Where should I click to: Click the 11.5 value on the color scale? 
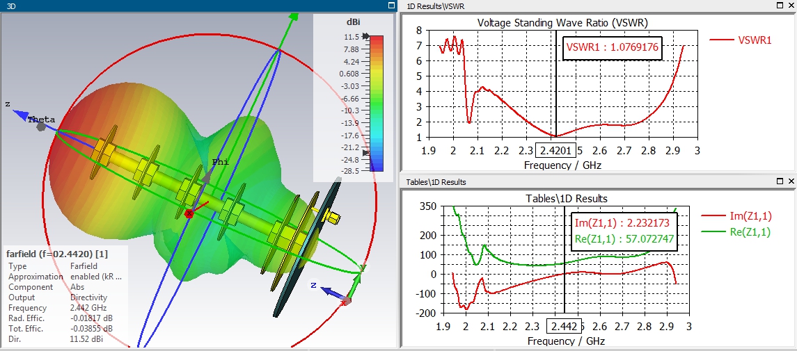coord(351,37)
